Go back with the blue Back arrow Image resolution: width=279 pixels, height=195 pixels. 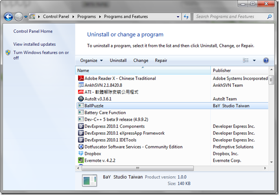tap(8, 17)
